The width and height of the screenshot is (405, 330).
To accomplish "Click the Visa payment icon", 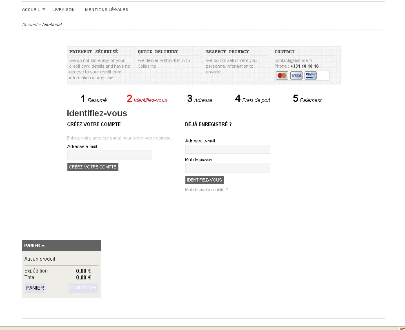I will [296, 75].
